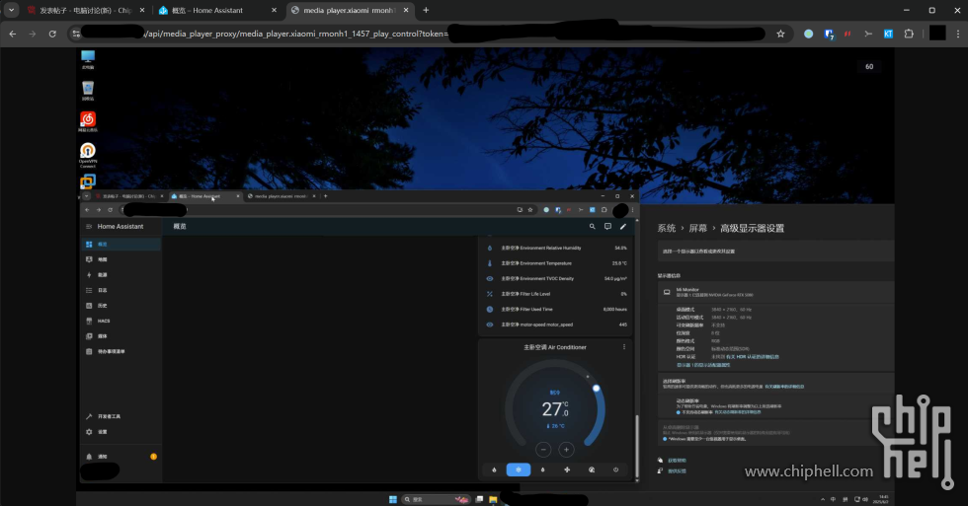Open the This PC desktop icon in the stream
This screenshot has width=968, height=506.
coord(88,60)
